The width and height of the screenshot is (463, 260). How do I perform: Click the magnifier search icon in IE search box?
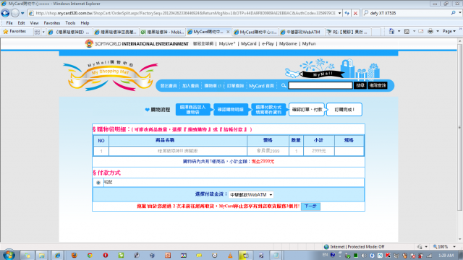(454, 13)
